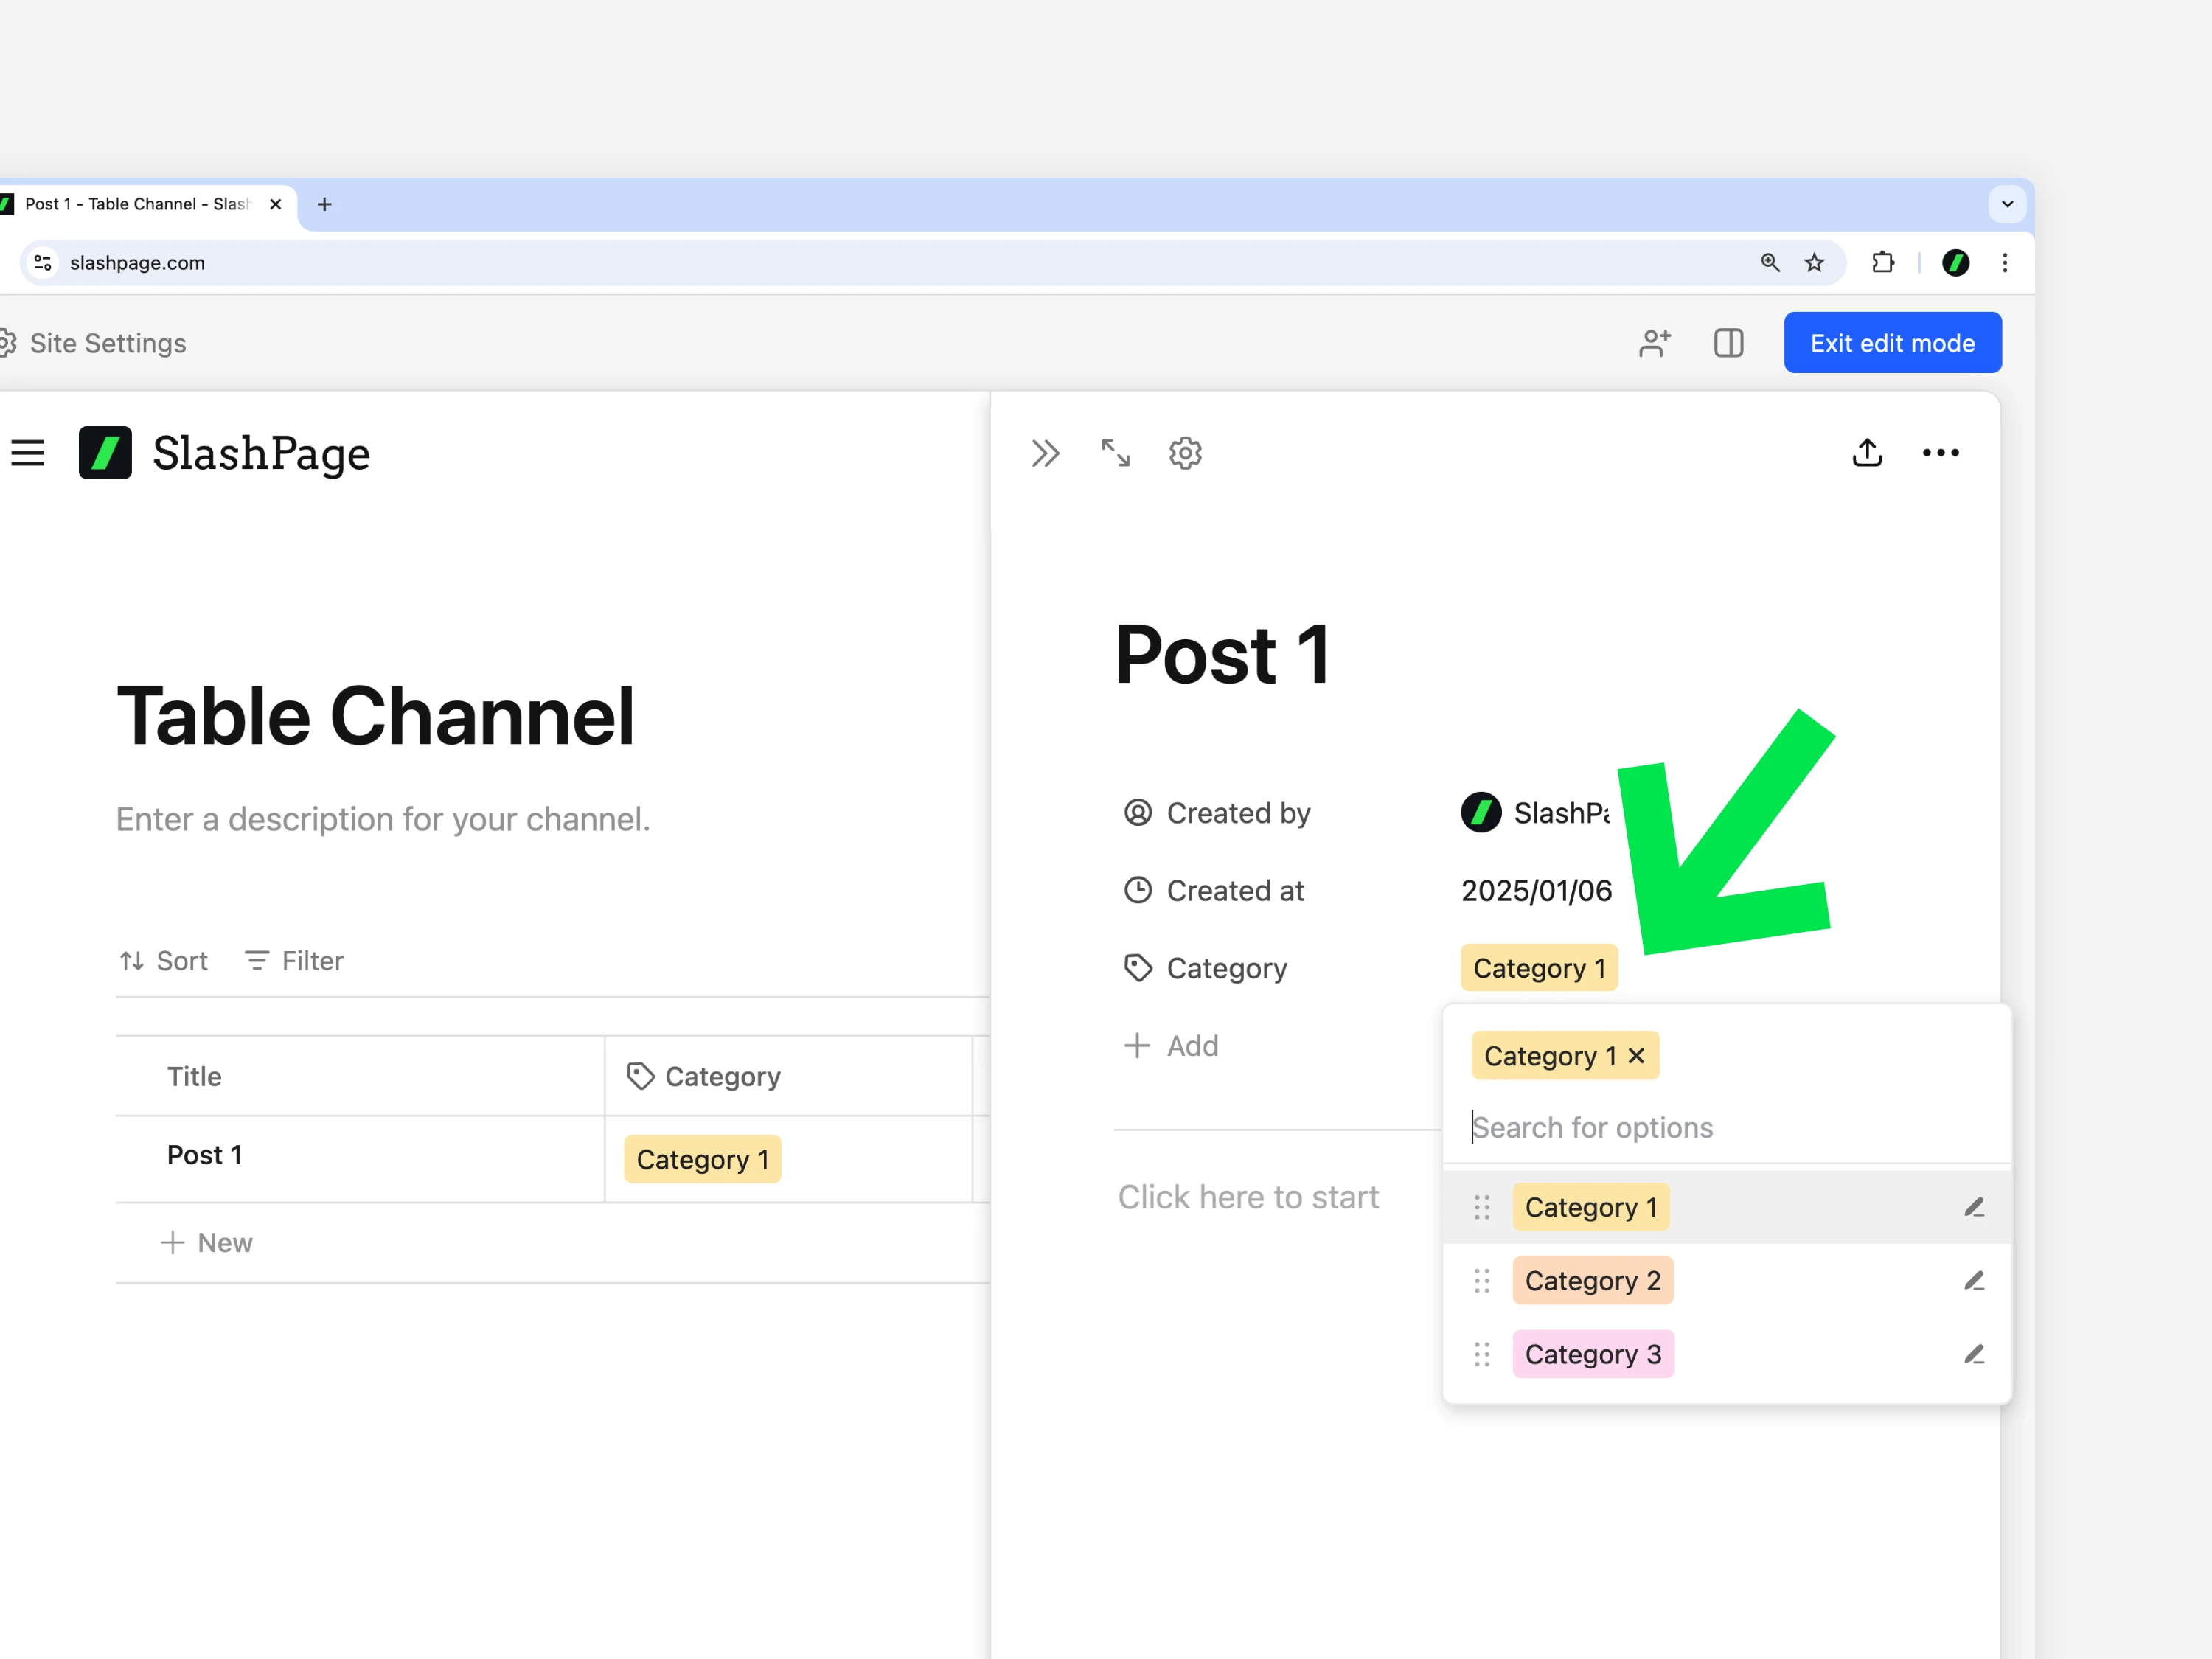The image size is (2212, 1659).
Task: Click the channel description placeholder
Action: [383, 819]
